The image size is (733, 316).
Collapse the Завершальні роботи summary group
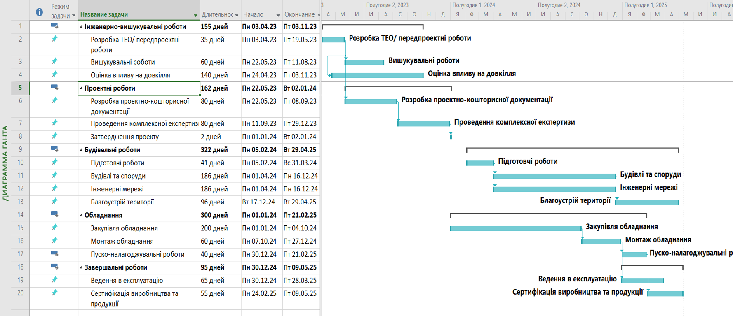(x=81, y=267)
